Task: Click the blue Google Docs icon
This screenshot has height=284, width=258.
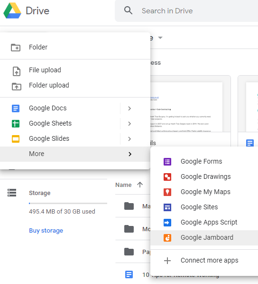Action: (x=16, y=108)
